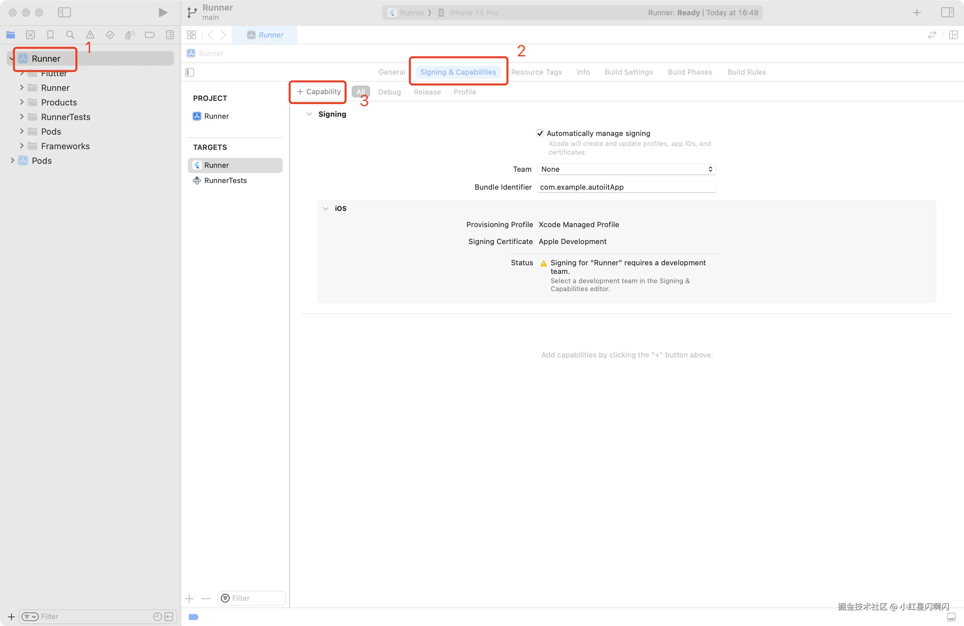Click the Bundle Identifier field
Screen dimensions: 964x626
pyautogui.click(x=626, y=187)
